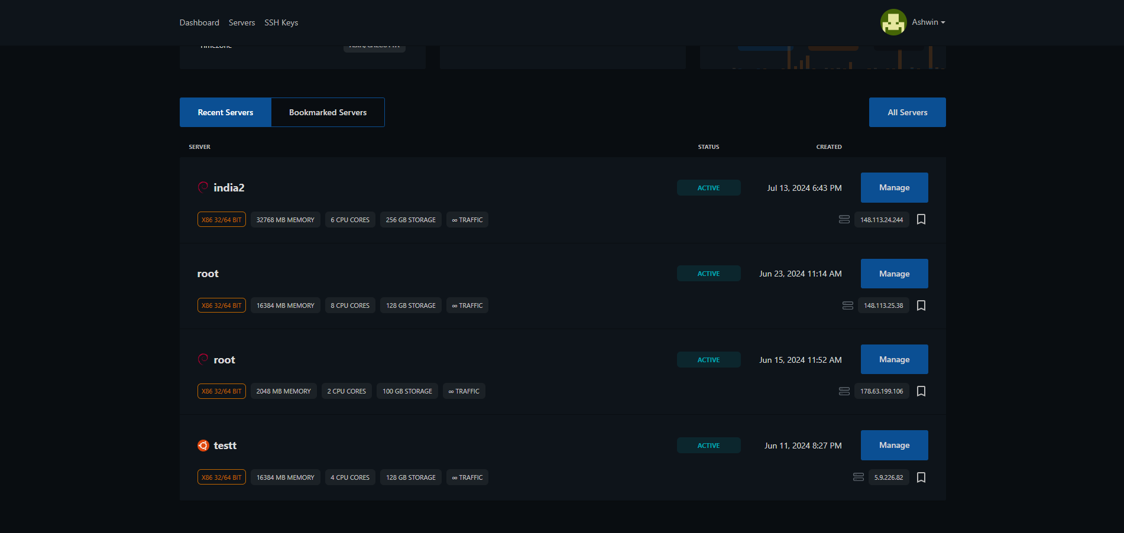Screen dimensions: 1124x533
Task: Manage the india2 server
Action: [x=894, y=187]
